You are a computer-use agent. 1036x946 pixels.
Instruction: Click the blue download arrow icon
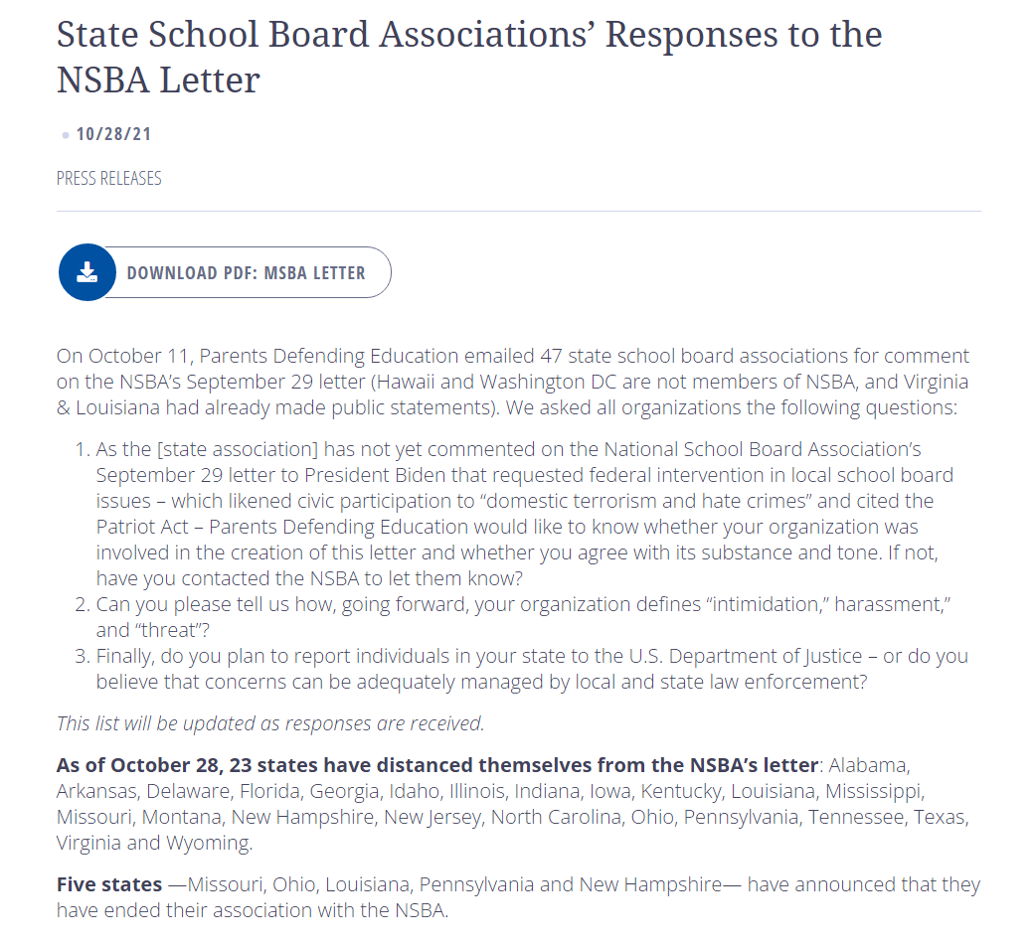(x=86, y=272)
